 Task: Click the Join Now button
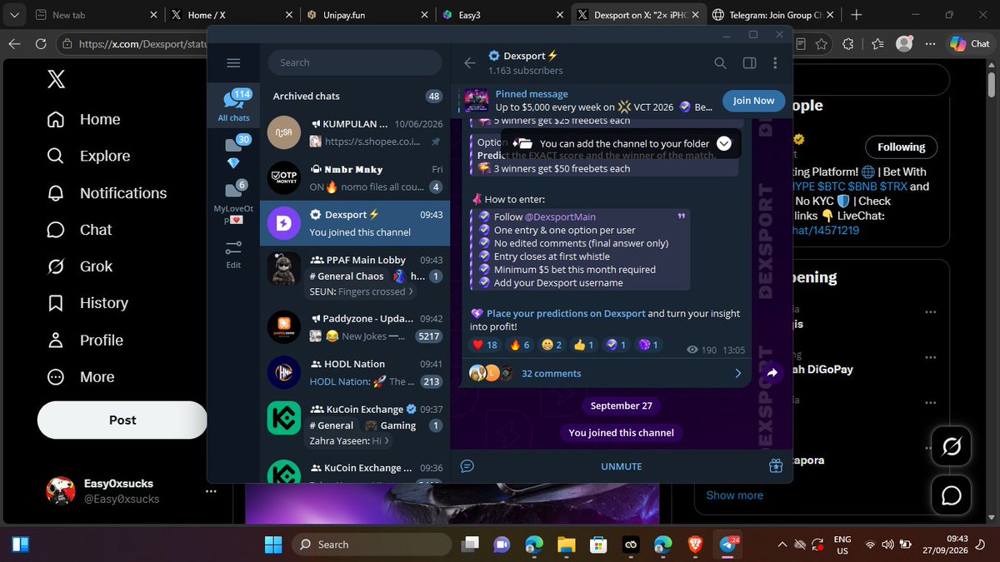pyautogui.click(x=753, y=101)
